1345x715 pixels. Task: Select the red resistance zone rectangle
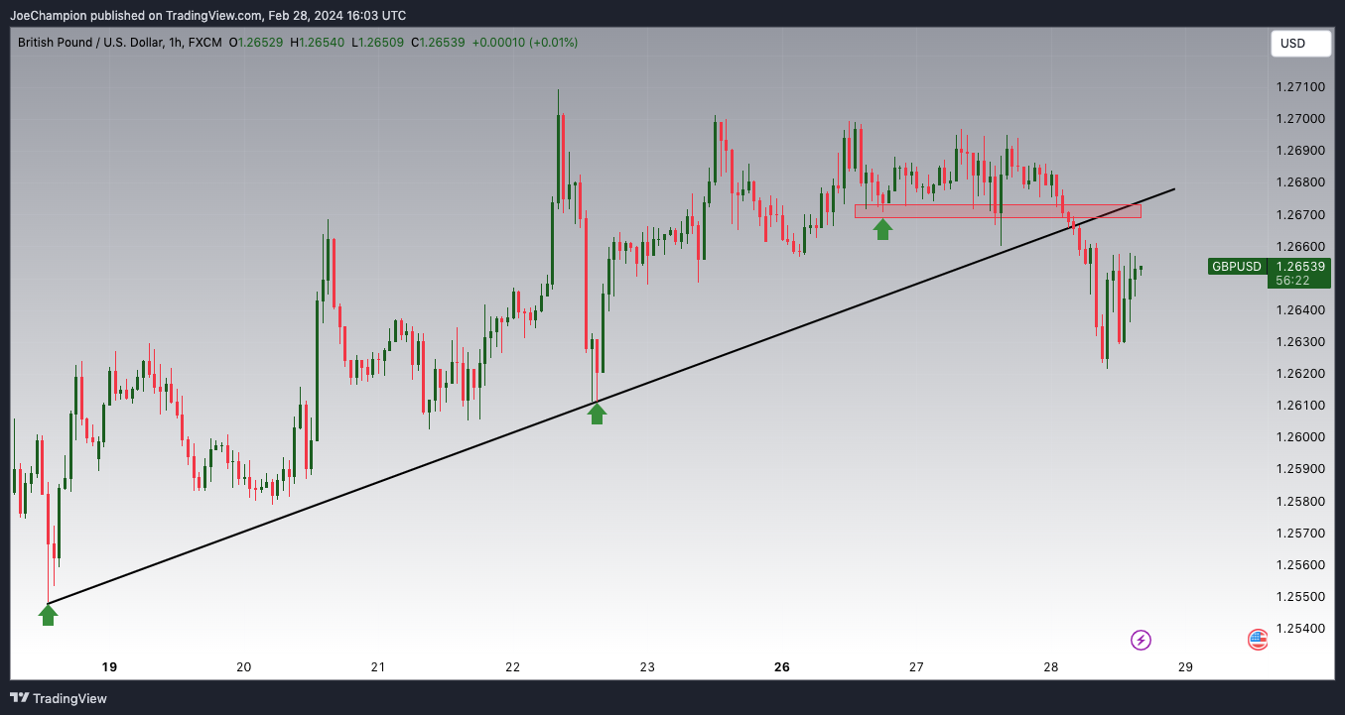click(998, 211)
